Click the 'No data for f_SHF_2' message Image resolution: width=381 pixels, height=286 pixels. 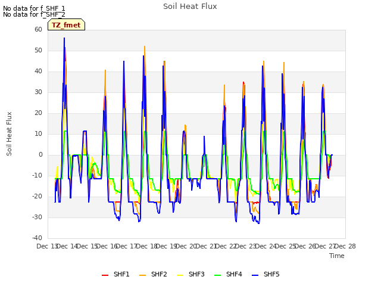pos(34,14)
